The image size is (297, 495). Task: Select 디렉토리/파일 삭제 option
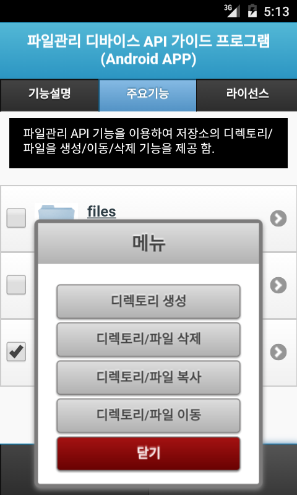click(148, 339)
